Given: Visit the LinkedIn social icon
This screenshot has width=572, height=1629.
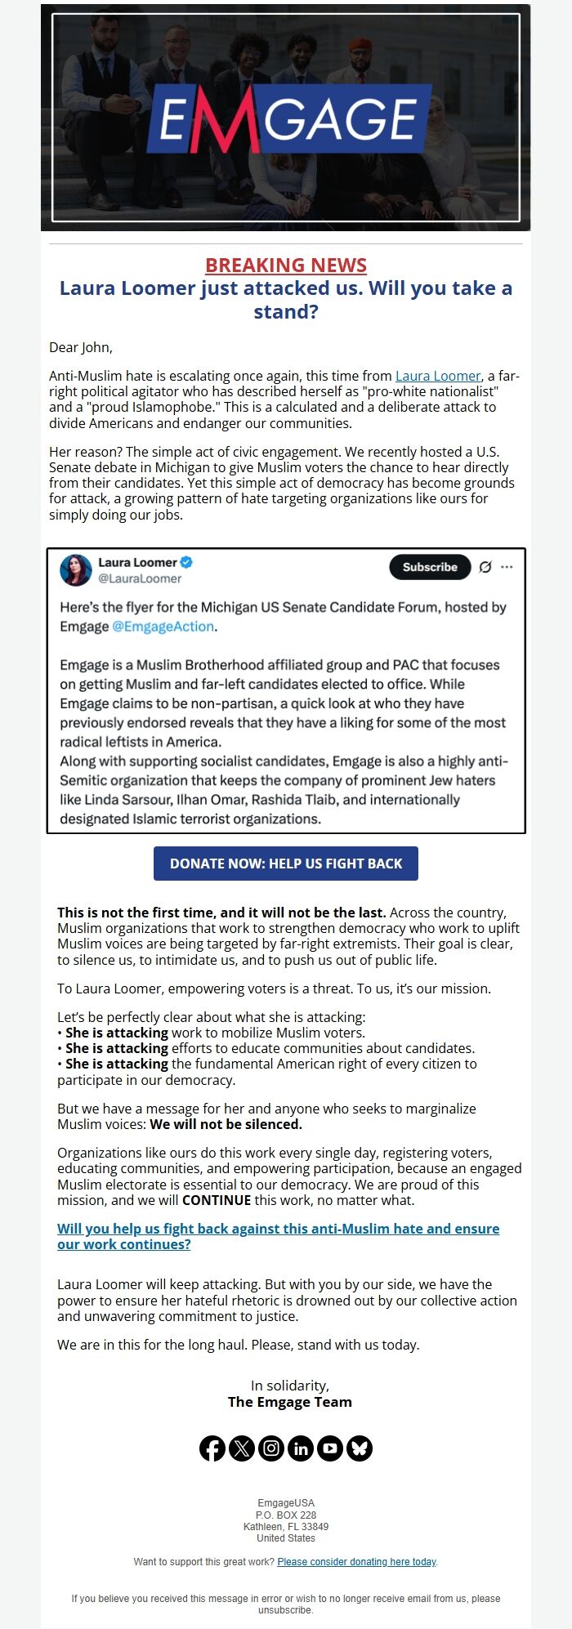Looking at the screenshot, I should [x=301, y=1448].
